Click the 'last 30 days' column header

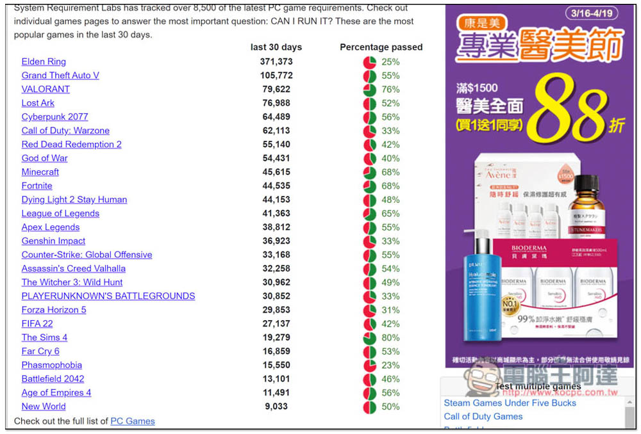click(276, 47)
